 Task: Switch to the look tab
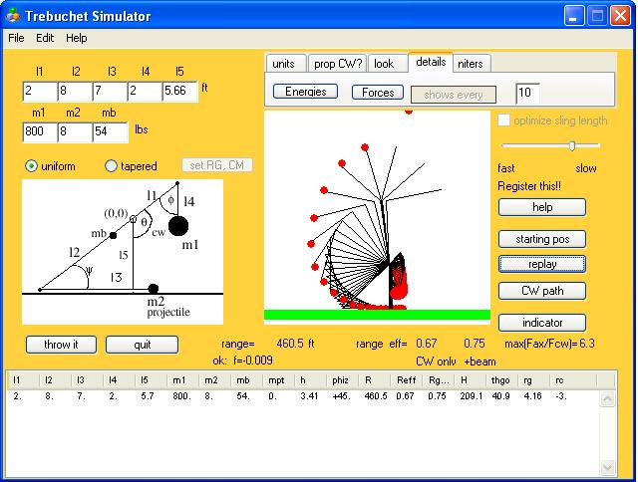(384, 64)
